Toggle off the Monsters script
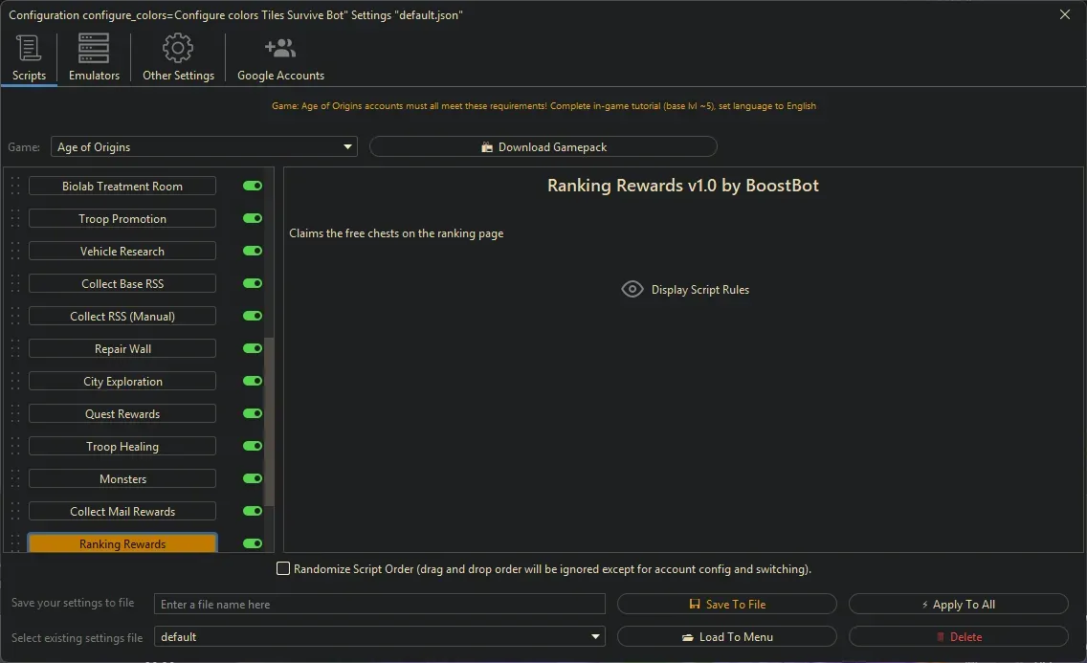This screenshot has width=1087, height=663. pyautogui.click(x=252, y=478)
